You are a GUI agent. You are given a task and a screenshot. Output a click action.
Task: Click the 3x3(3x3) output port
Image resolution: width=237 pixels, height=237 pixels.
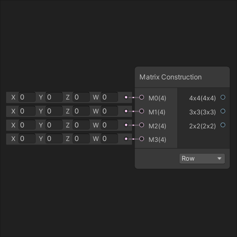coord(223,111)
